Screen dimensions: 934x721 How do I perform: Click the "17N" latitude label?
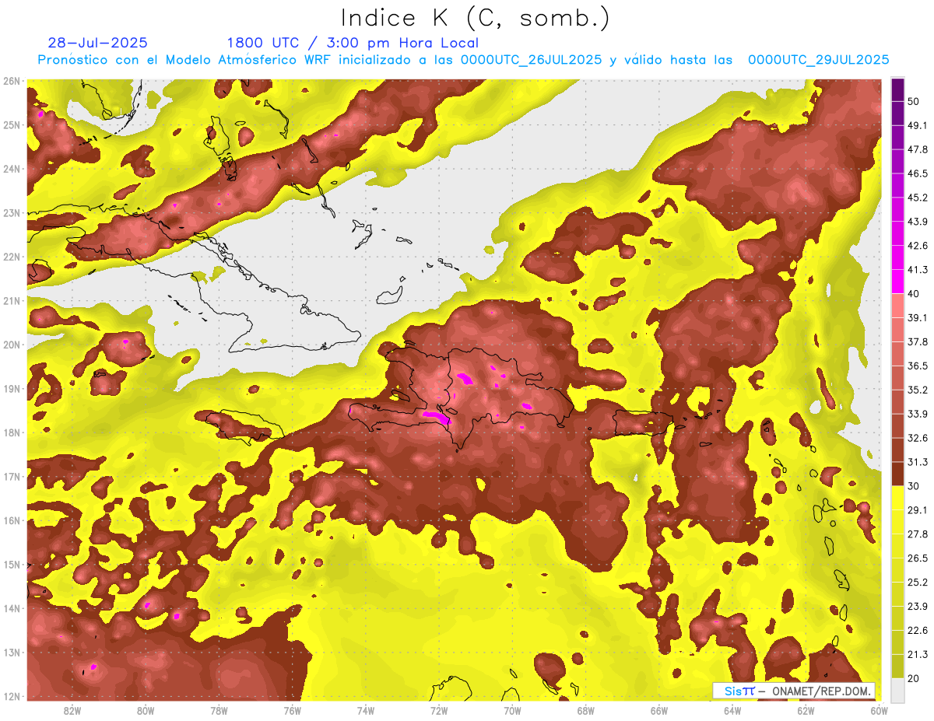[12, 477]
